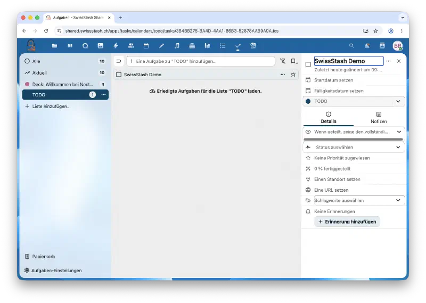
Task: Open the contacts menu icon in header
Action: (x=382, y=46)
